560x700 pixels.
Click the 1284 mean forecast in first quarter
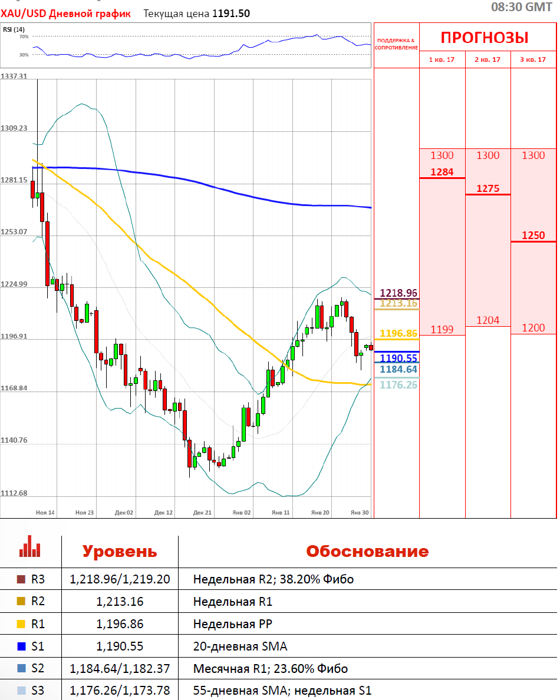point(442,172)
